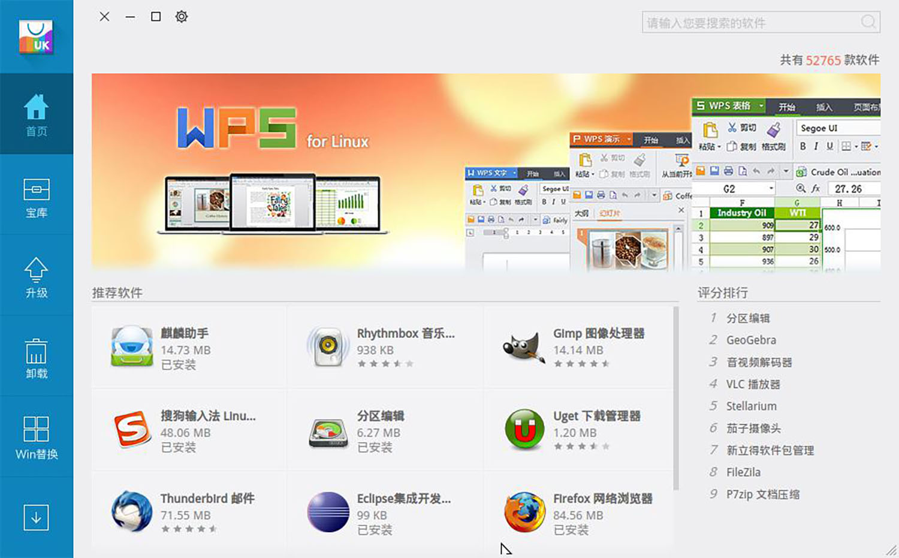
Task: Click the 评分排行 section heading
Action: click(x=723, y=292)
